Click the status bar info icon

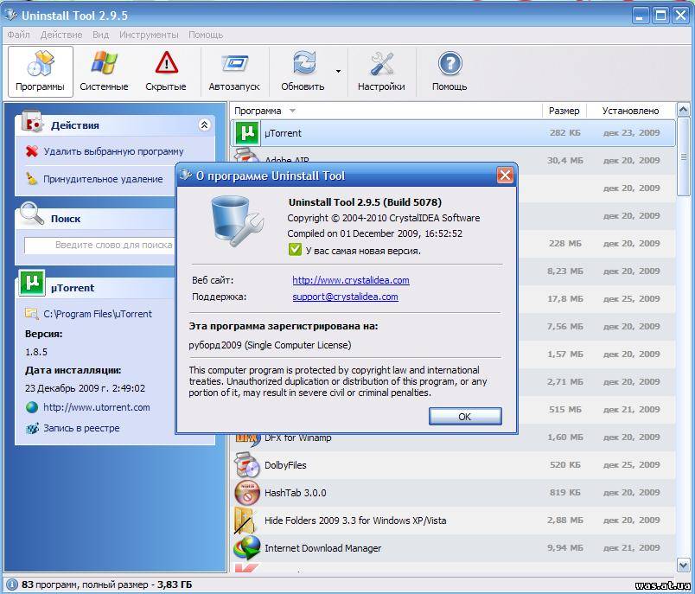pos(12,584)
